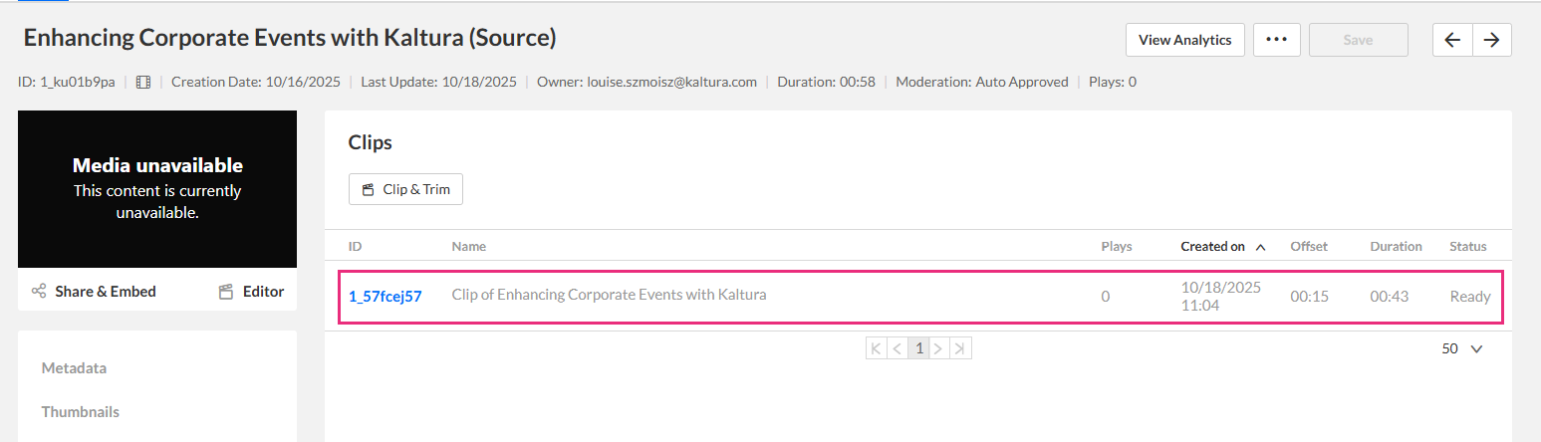Click the ID column header

coord(356,247)
